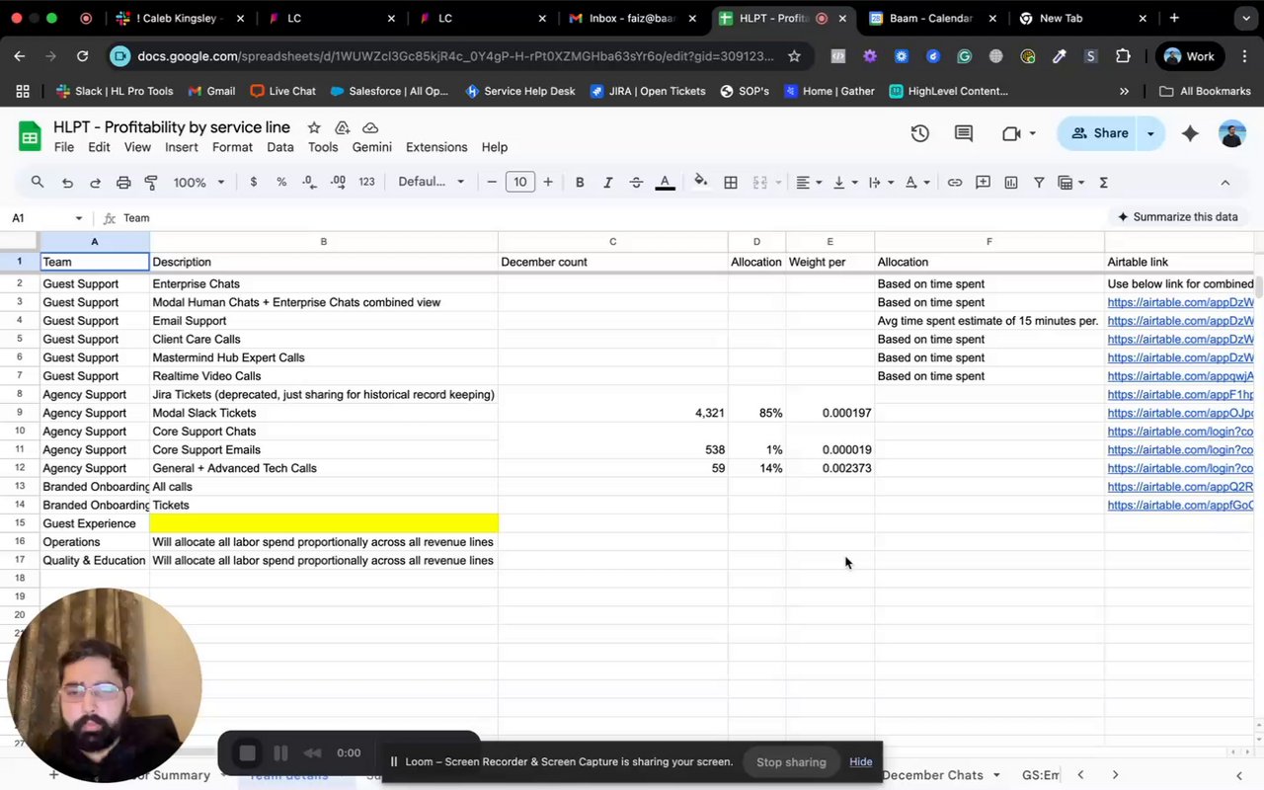This screenshot has width=1264, height=790.
Task: Activate the paint format tool
Action: [x=151, y=182]
